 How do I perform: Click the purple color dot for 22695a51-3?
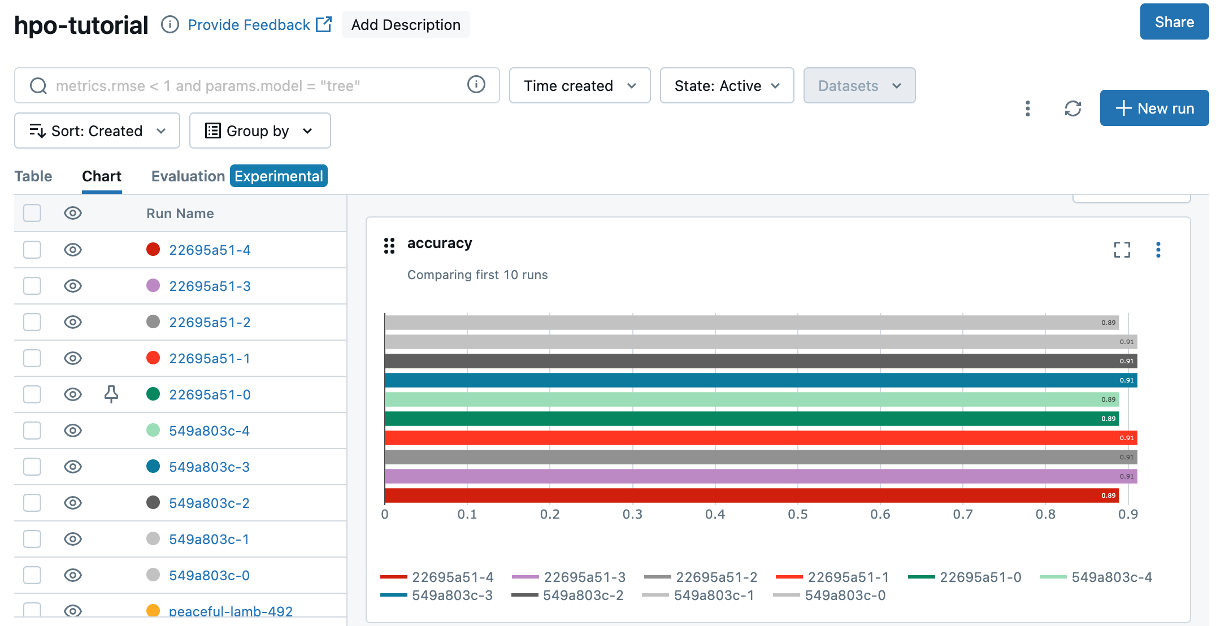[x=153, y=286]
